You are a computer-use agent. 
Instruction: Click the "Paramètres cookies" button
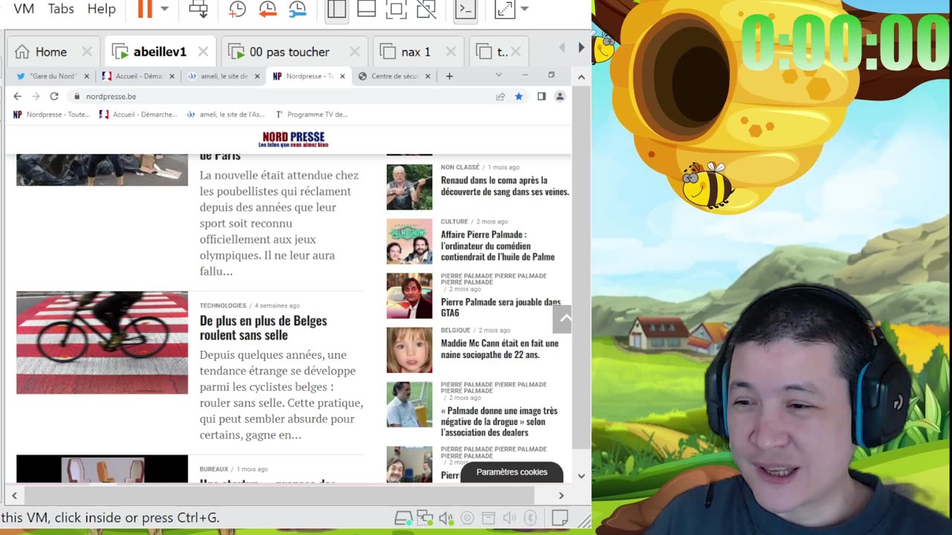[x=512, y=472]
